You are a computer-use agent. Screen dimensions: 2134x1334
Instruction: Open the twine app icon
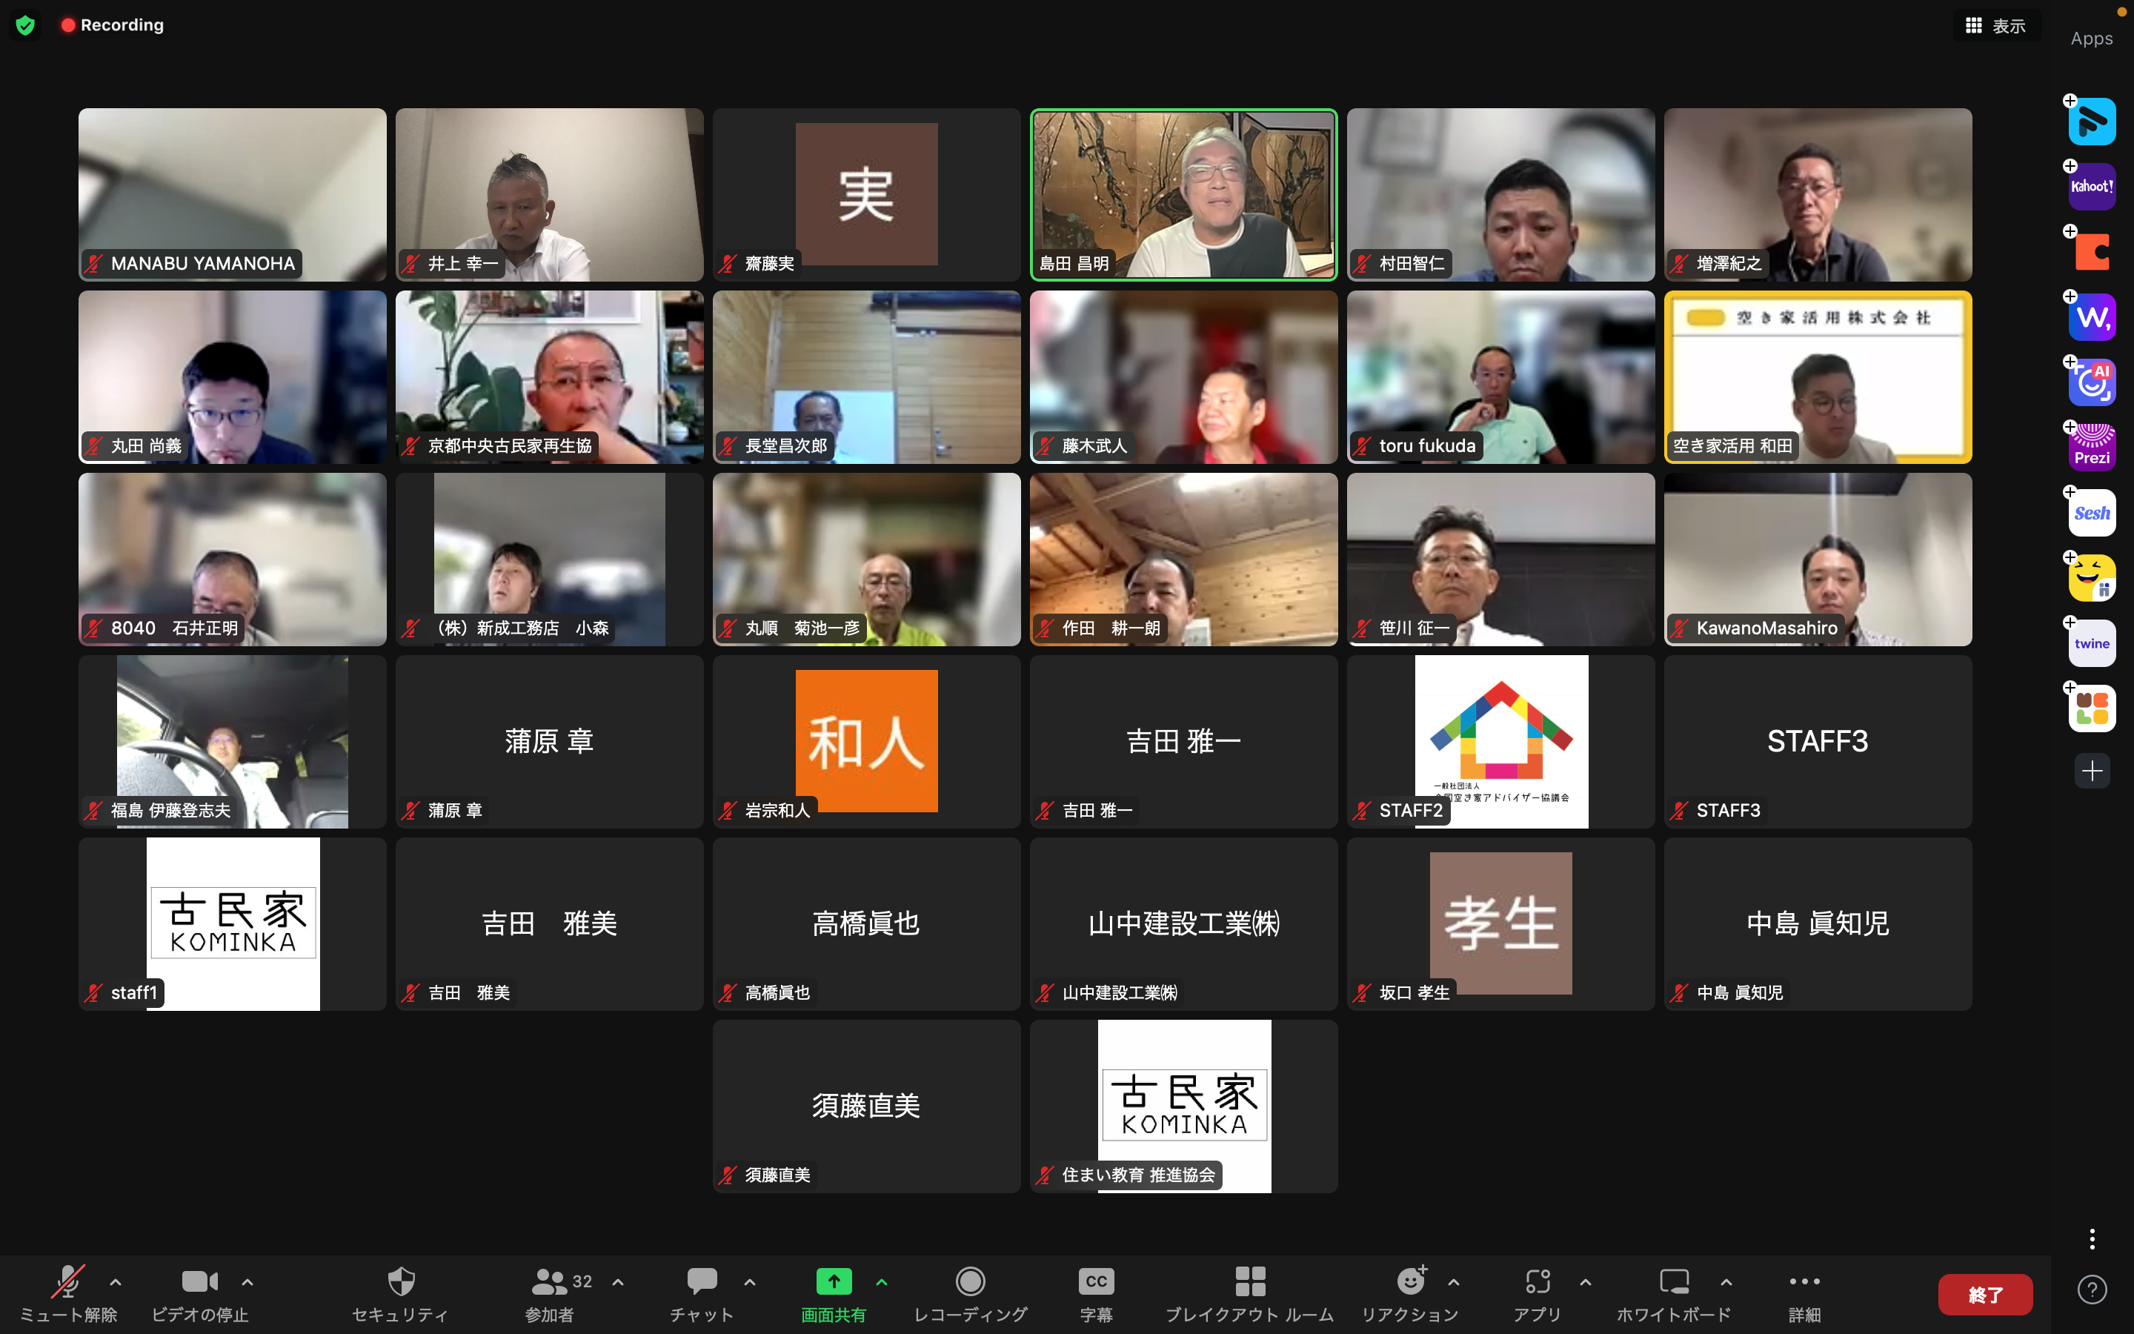[2092, 643]
